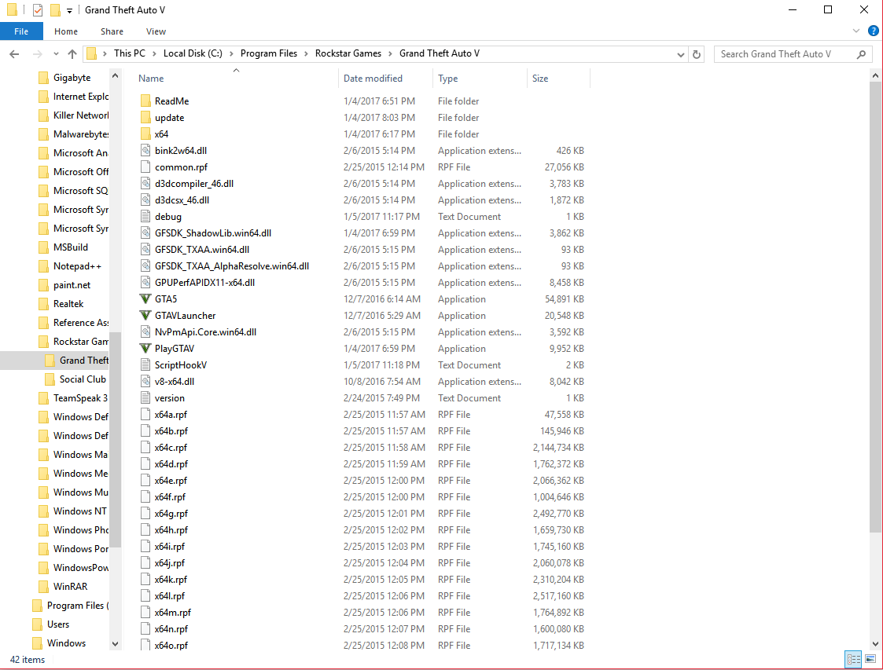Select the Users folder in navigation tree

(x=58, y=624)
